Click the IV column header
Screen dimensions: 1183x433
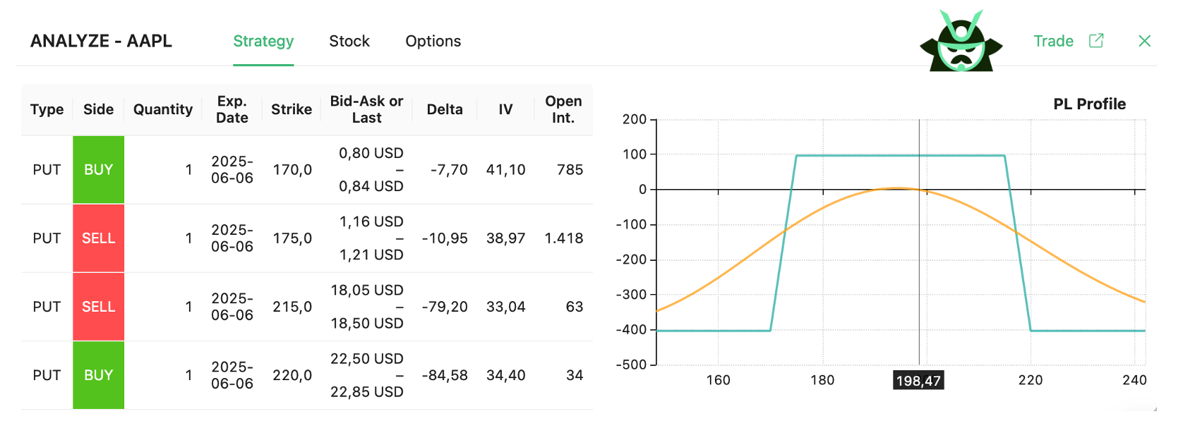[x=505, y=109]
